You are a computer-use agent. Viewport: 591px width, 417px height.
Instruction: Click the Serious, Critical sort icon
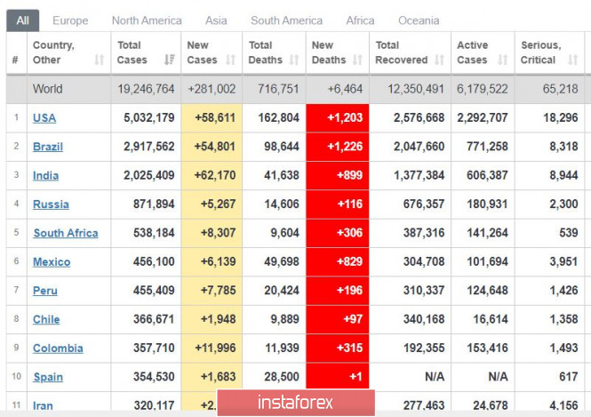569,60
